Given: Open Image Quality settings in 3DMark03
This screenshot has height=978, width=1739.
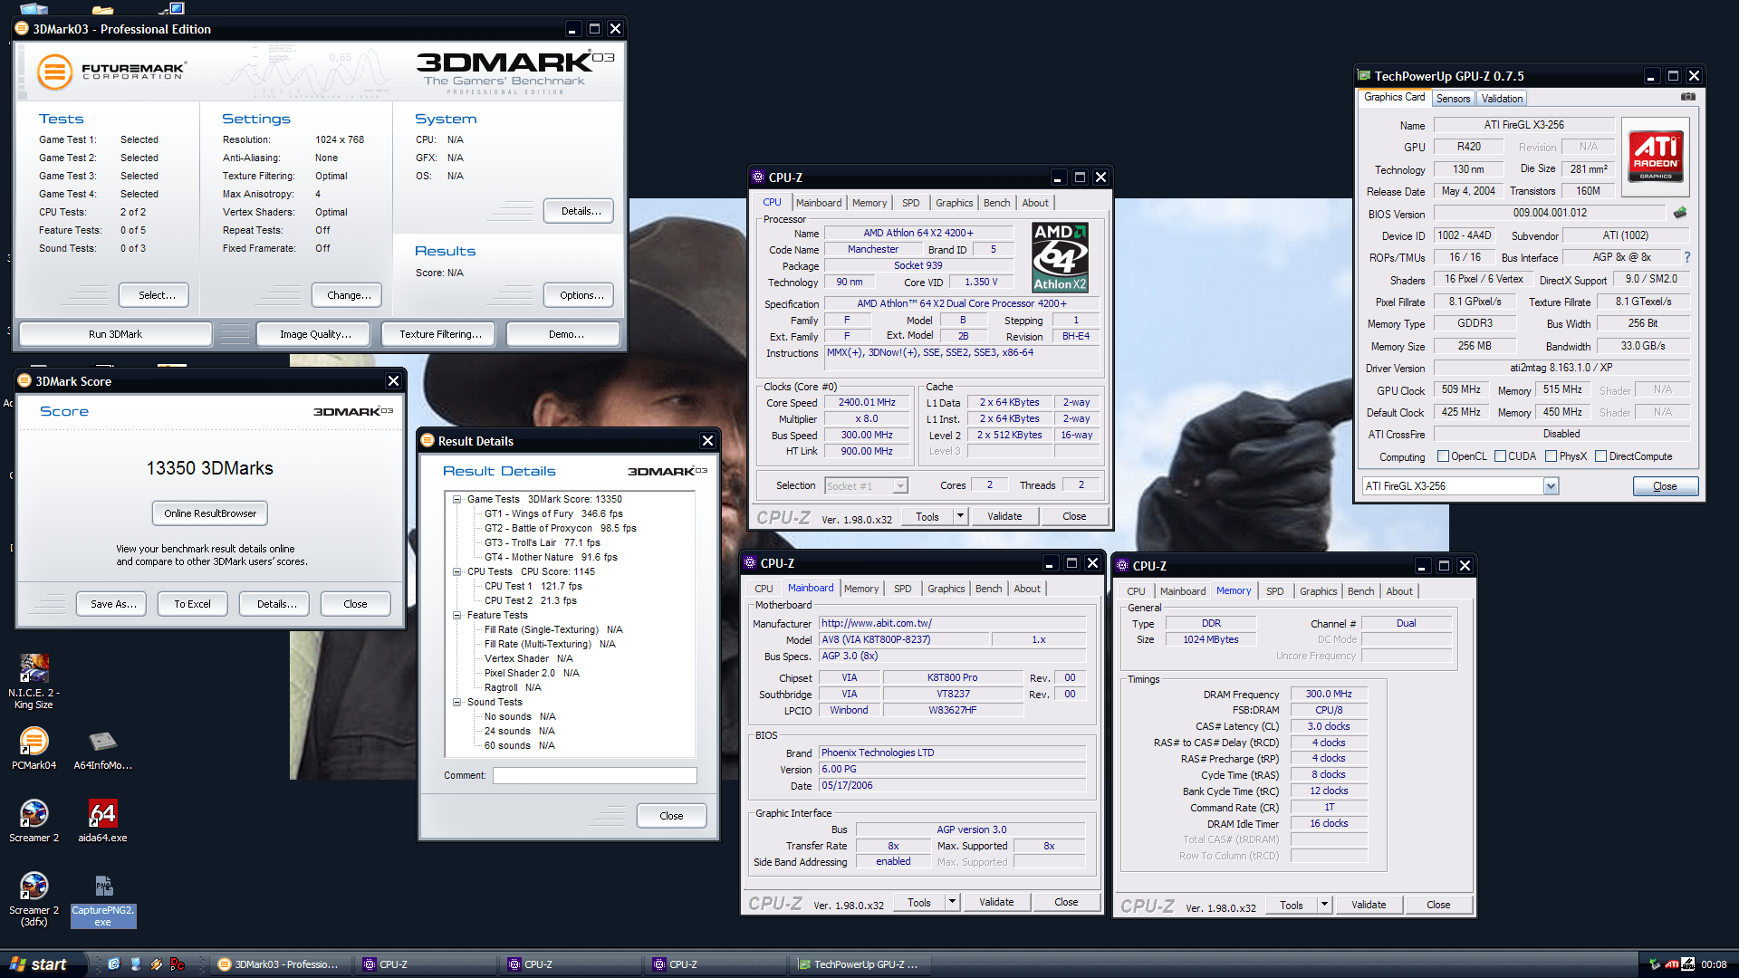Looking at the screenshot, I should point(315,334).
